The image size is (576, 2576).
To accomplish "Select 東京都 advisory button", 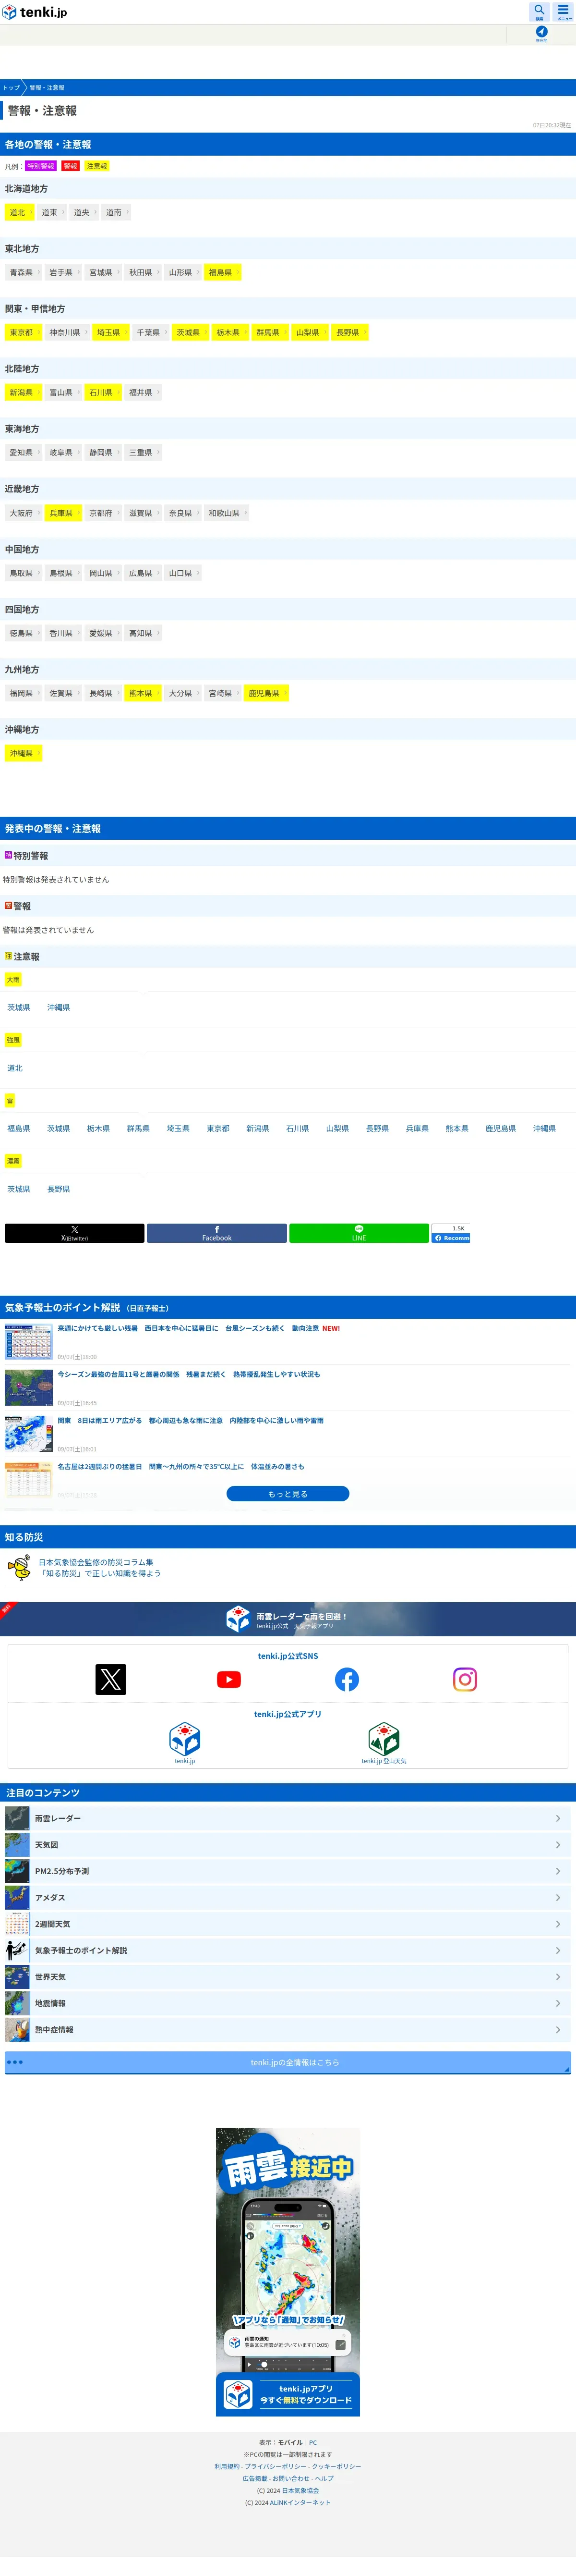I will (24, 333).
